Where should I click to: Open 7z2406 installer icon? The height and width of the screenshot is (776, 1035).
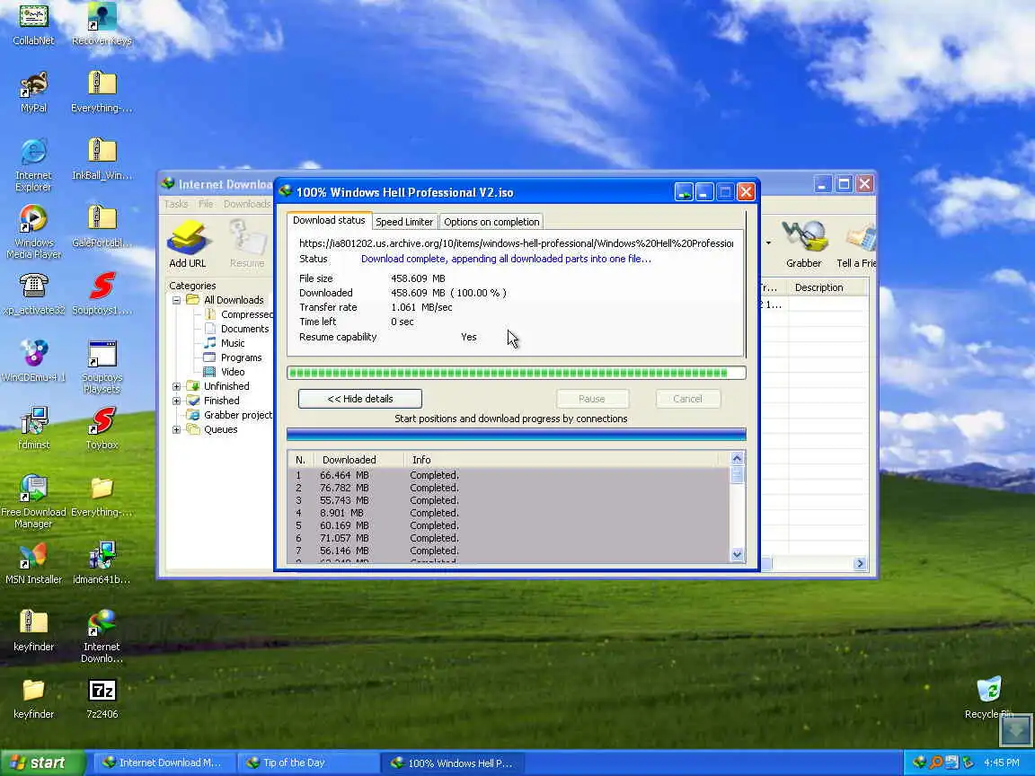coord(102,698)
